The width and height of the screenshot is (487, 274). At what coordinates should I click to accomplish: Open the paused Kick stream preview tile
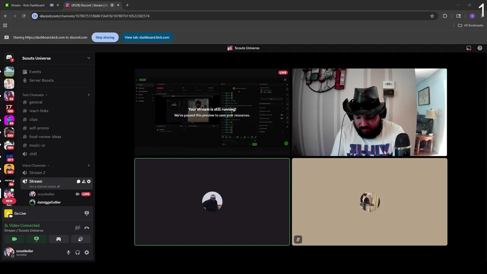212,112
